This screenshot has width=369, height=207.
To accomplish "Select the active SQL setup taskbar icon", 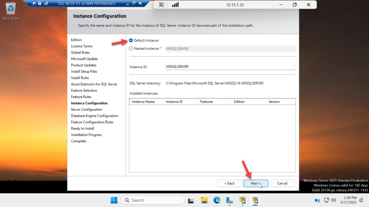I will pyautogui.click(x=255, y=200).
